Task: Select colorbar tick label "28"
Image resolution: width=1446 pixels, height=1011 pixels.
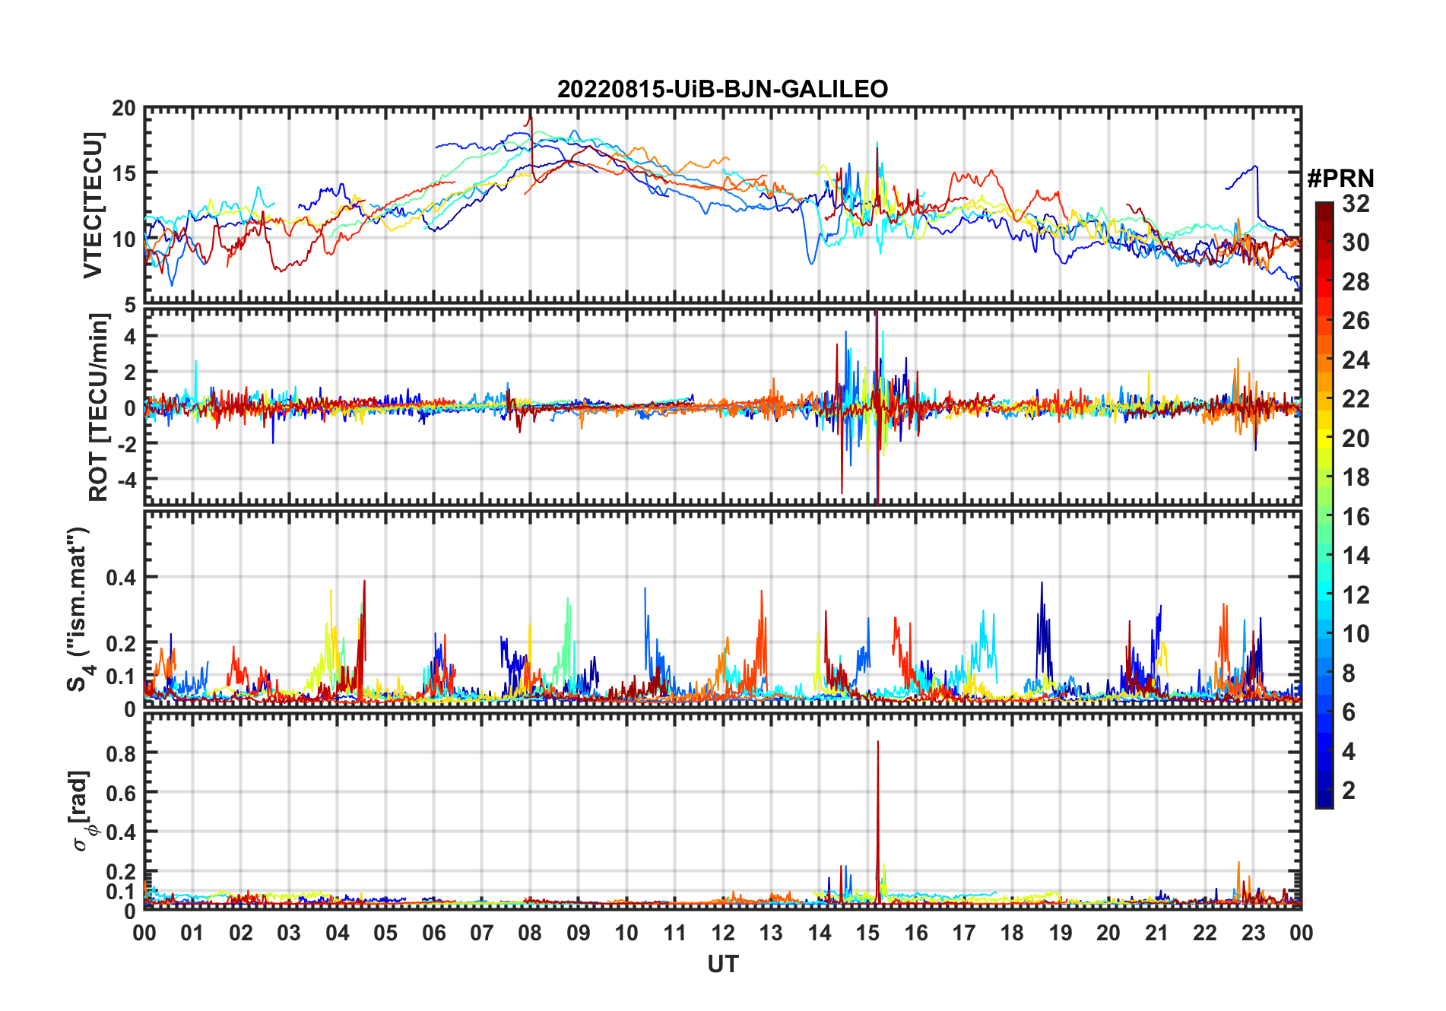Action: pos(1356,281)
